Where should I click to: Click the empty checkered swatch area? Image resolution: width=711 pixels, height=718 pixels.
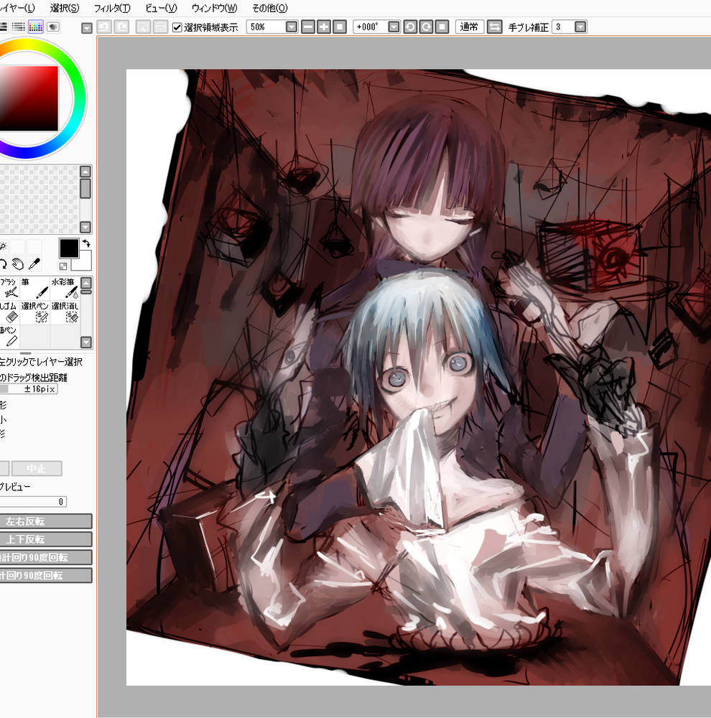click(x=39, y=200)
